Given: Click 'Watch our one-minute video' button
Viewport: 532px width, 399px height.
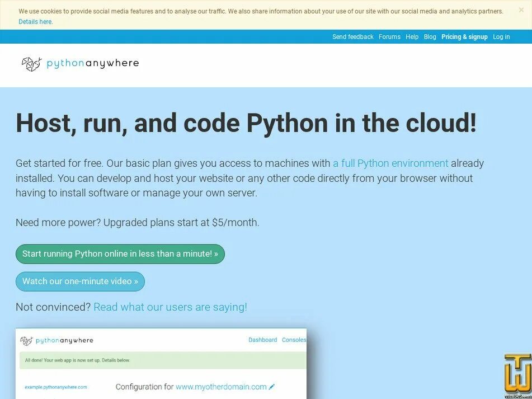Looking at the screenshot, I should click(x=80, y=281).
